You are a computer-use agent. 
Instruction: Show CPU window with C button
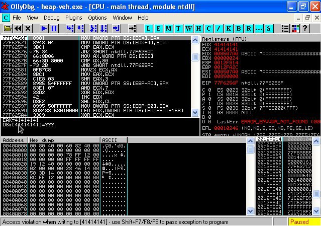pos(208,29)
